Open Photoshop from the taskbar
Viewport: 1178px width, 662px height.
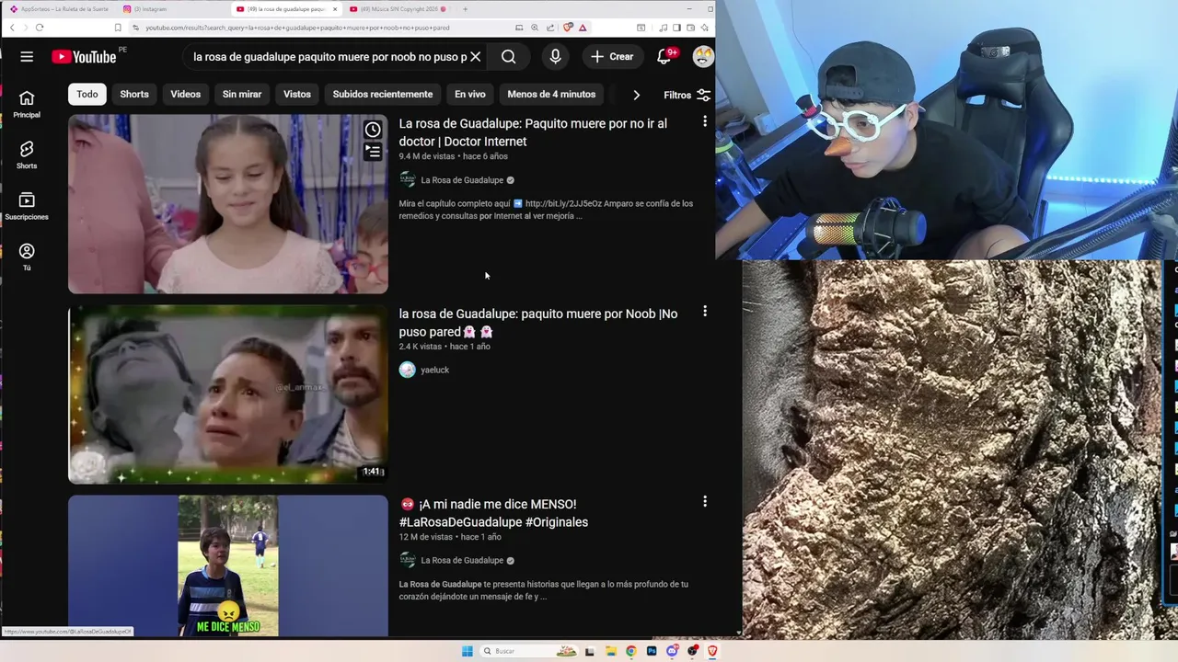tap(652, 651)
